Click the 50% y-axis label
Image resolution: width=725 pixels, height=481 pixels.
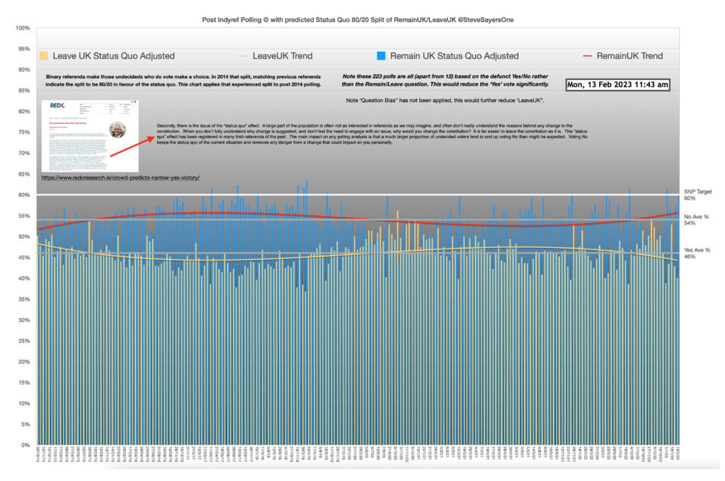click(23, 237)
